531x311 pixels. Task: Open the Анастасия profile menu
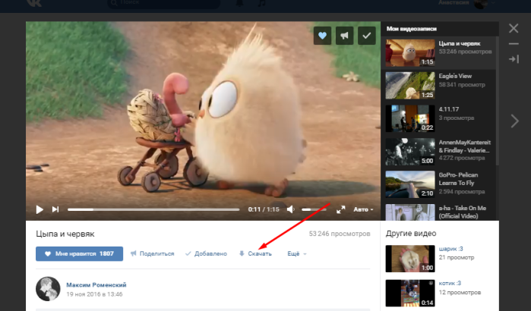pyautogui.click(x=466, y=3)
